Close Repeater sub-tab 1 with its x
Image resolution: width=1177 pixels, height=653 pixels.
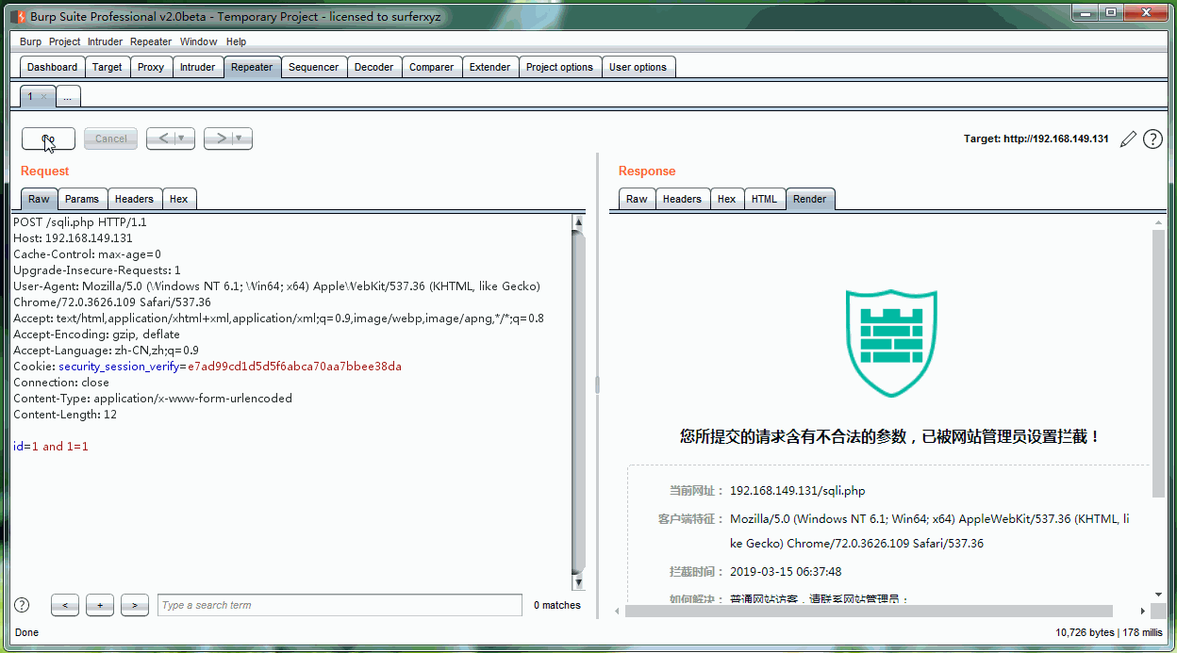(44, 97)
